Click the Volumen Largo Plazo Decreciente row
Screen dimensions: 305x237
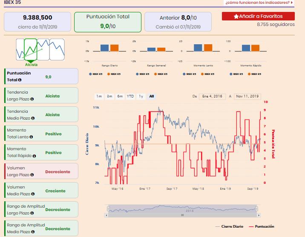click(x=41, y=171)
